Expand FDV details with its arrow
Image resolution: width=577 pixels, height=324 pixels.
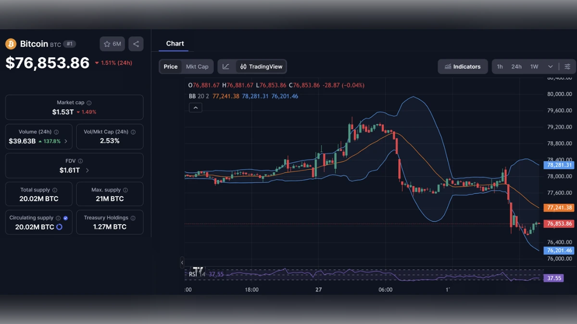(x=87, y=170)
